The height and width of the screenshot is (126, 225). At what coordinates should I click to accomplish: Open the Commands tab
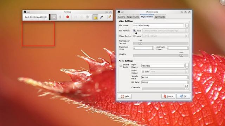pyautogui.click(x=160, y=17)
